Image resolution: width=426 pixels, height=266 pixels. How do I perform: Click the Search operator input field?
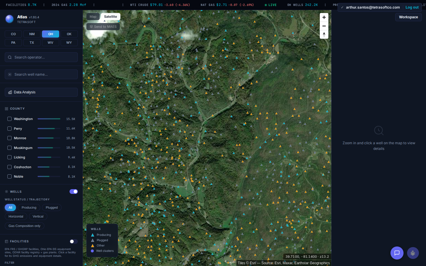[x=41, y=57]
